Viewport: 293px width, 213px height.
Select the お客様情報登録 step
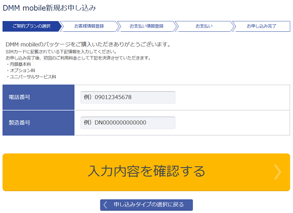pyautogui.click(x=89, y=26)
